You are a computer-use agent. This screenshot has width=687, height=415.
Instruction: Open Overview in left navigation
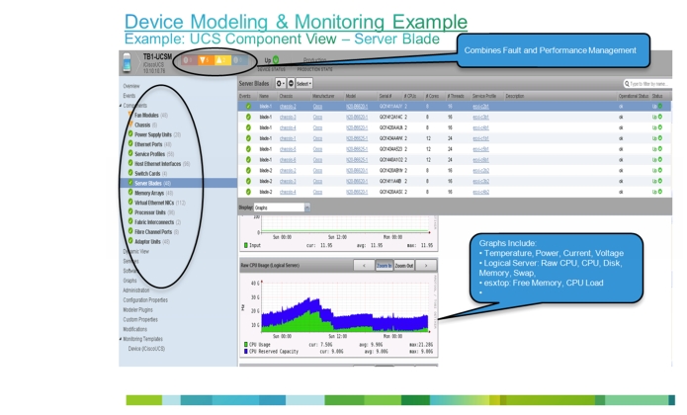(x=131, y=86)
